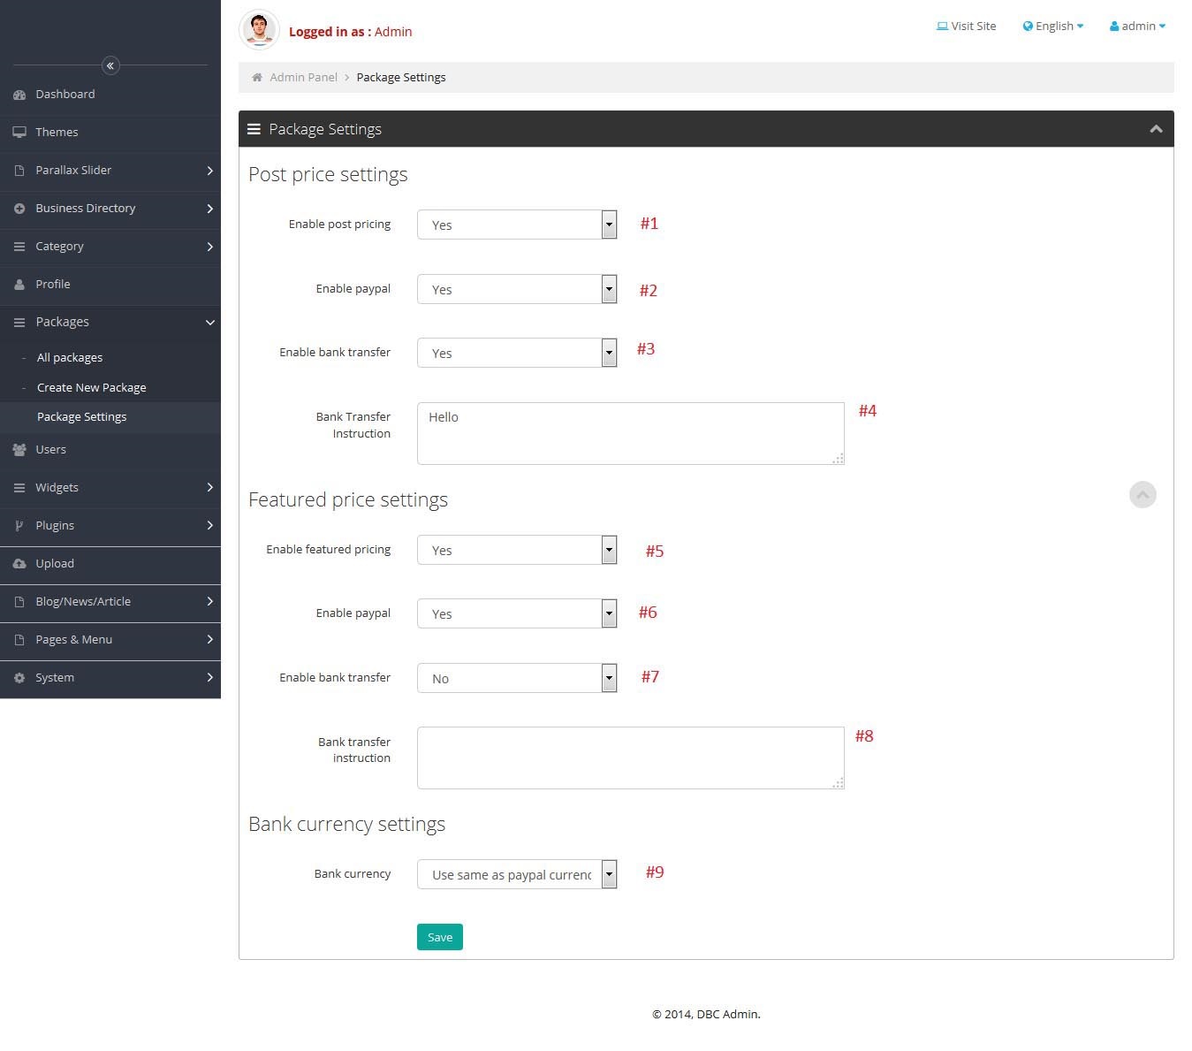Click the Visit Site link
The height and width of the screenshot is (1051, 1192).
[966, 27]
